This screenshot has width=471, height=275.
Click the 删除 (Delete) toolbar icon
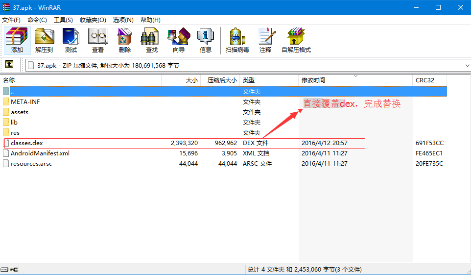125,40
